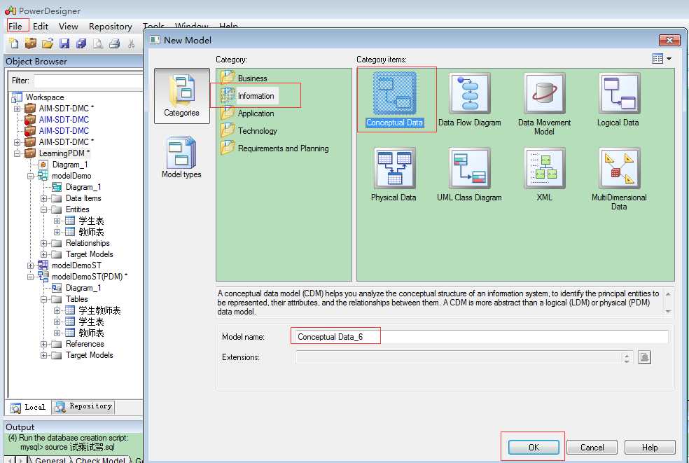
Task: Close the New Model dialog
Action: click(x=669, y=40)
